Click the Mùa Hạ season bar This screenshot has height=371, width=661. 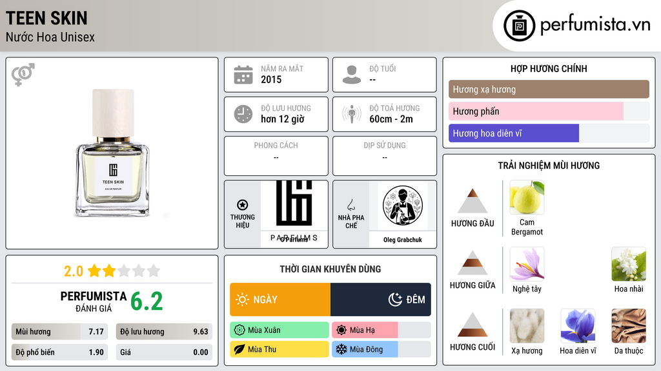click(381, 330)
